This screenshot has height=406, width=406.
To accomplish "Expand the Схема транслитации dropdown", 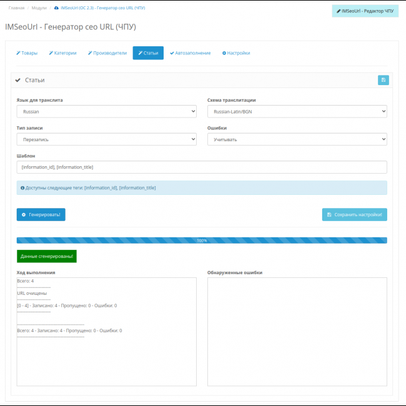I will pyautogui.click(x=297, y=111).
